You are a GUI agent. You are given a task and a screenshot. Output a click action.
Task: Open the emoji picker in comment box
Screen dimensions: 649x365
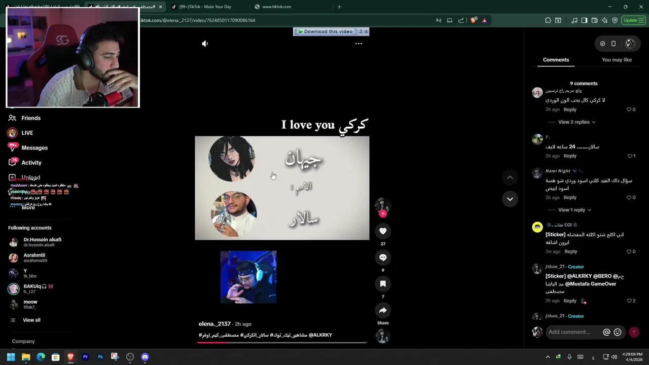tap(618, 332)
